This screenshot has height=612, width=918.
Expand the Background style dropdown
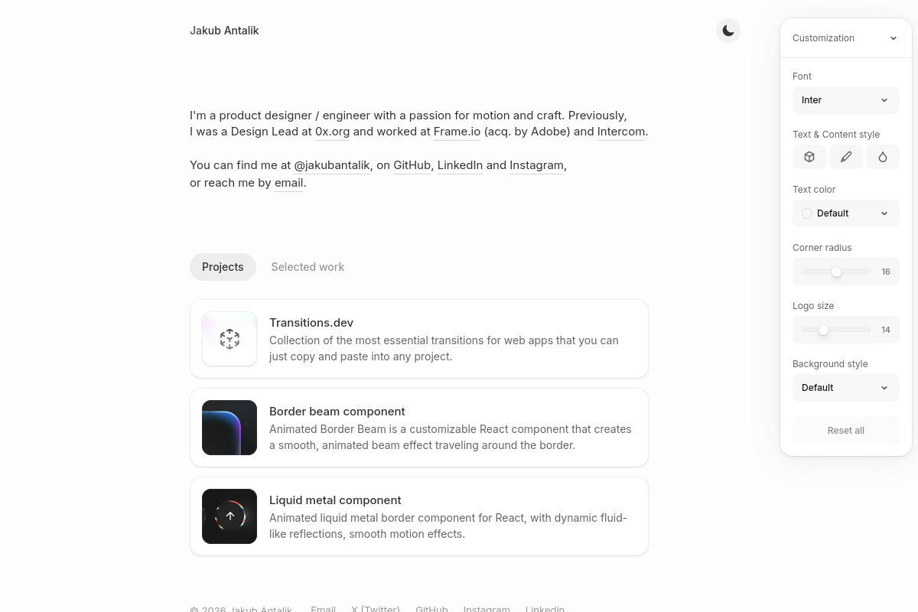846,388
